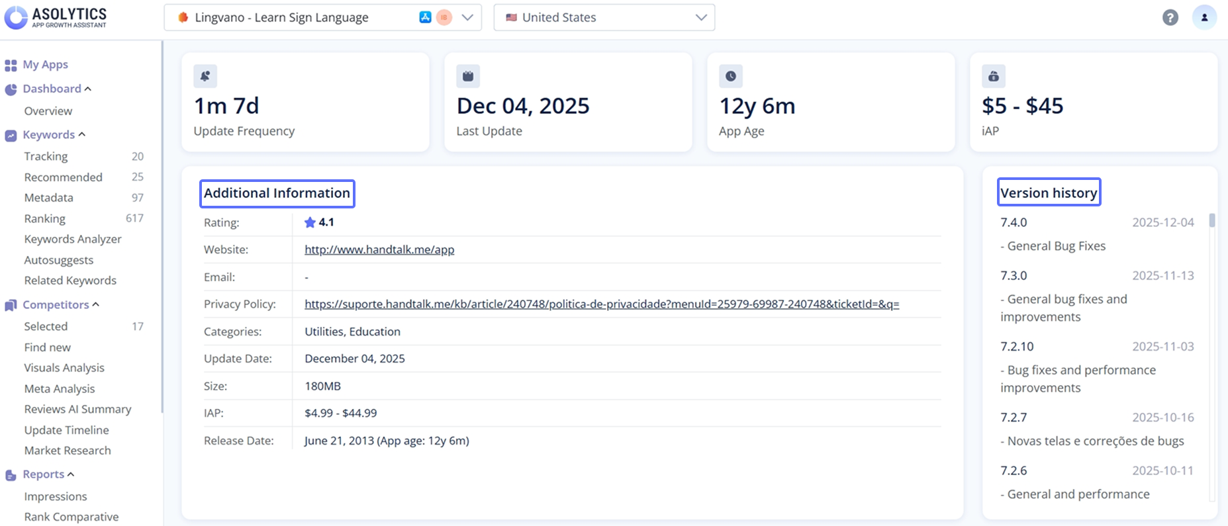The width and height of the screenshot is (1228, 526).
Task: Click the Asolytics logo icon
Action: point(16,17)
